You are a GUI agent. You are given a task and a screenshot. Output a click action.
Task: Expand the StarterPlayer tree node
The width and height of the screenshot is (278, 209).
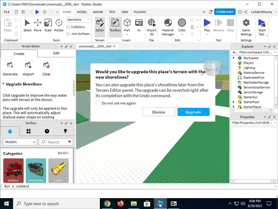click(233, 107)
